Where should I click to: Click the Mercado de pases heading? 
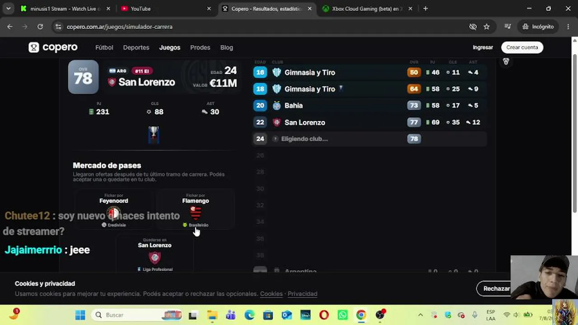coord(107,165)
